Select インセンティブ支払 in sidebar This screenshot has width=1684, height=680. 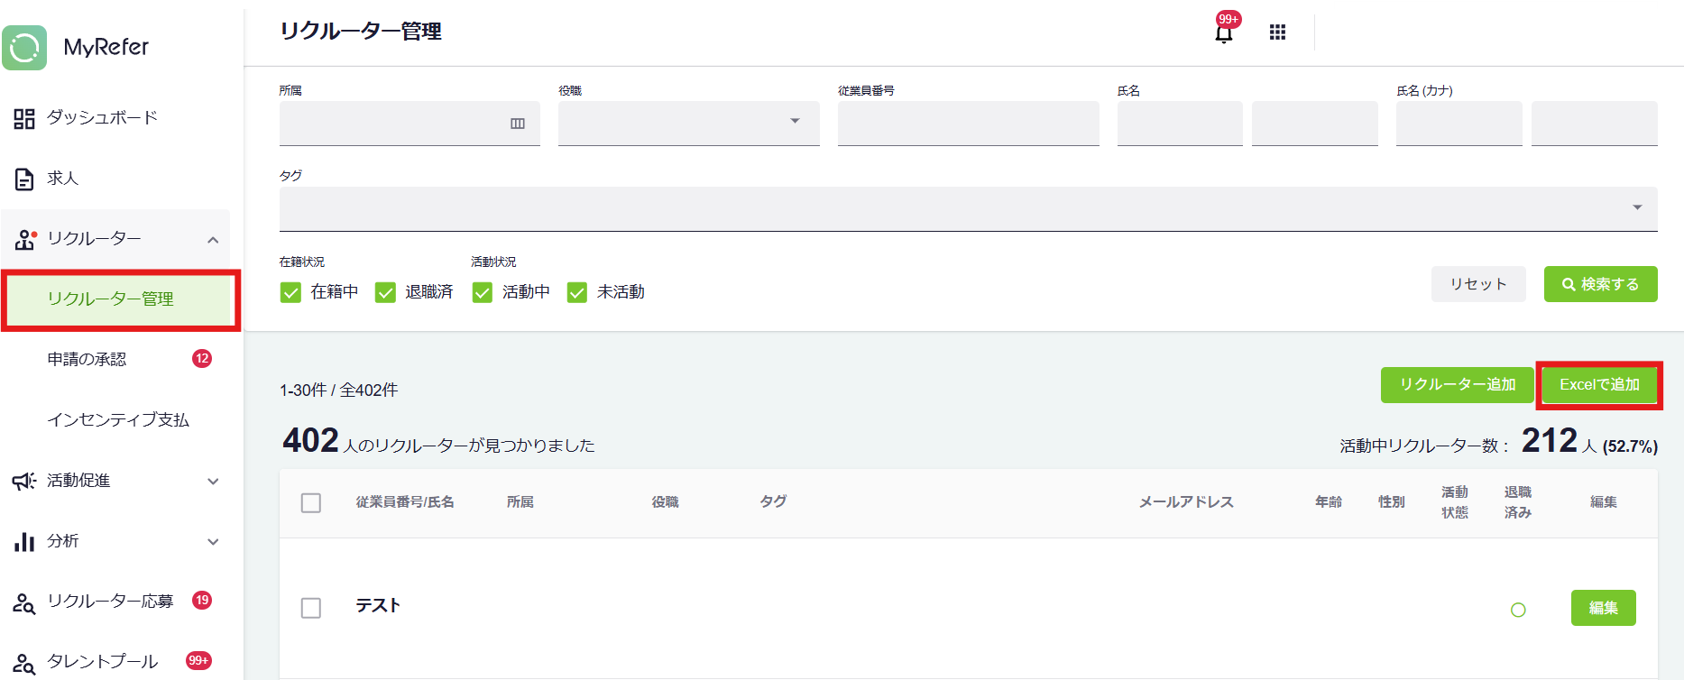118,419
